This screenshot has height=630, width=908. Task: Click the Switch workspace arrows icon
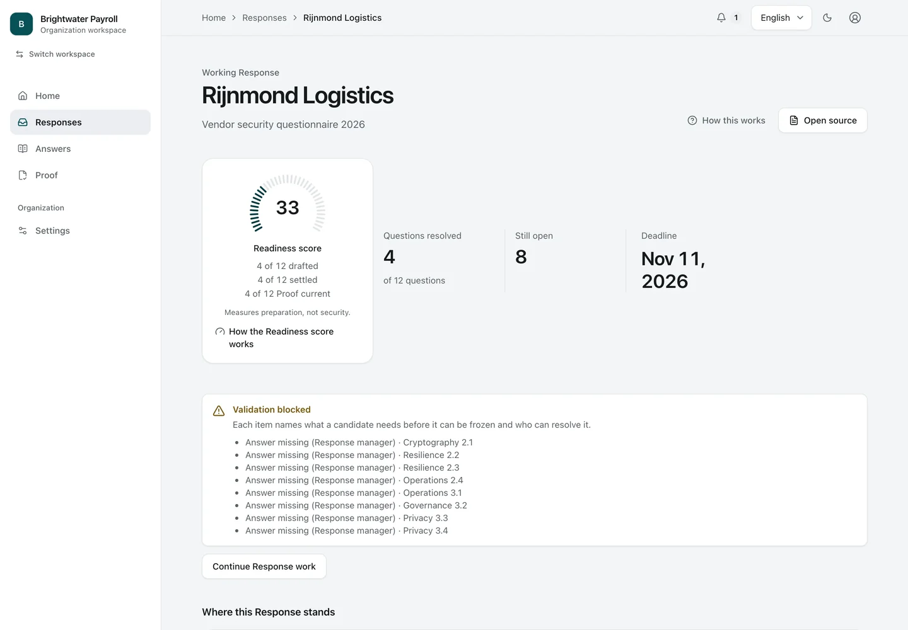pyautogui.click(x=20, y=54)
